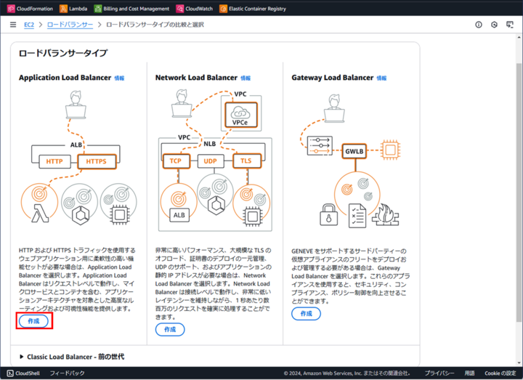
Task: Expand Classic Load Balancer - 前の世代 section
Action: [72, 357]
